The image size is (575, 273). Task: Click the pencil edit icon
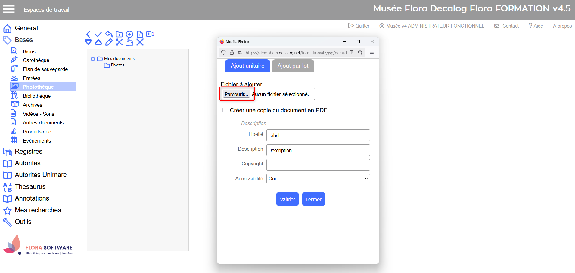(x=109, y=42)
